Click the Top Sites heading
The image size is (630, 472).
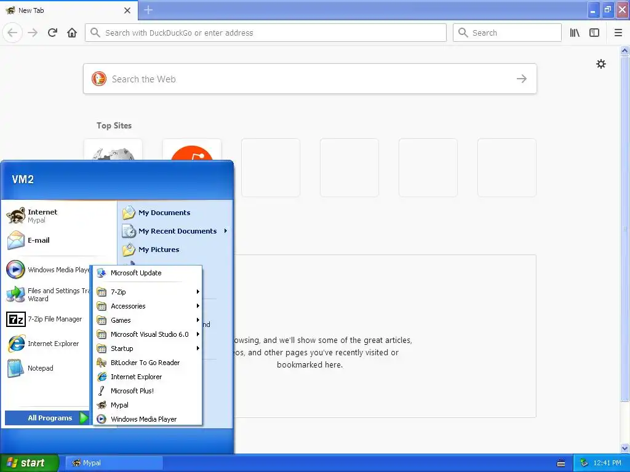(114, 125)
